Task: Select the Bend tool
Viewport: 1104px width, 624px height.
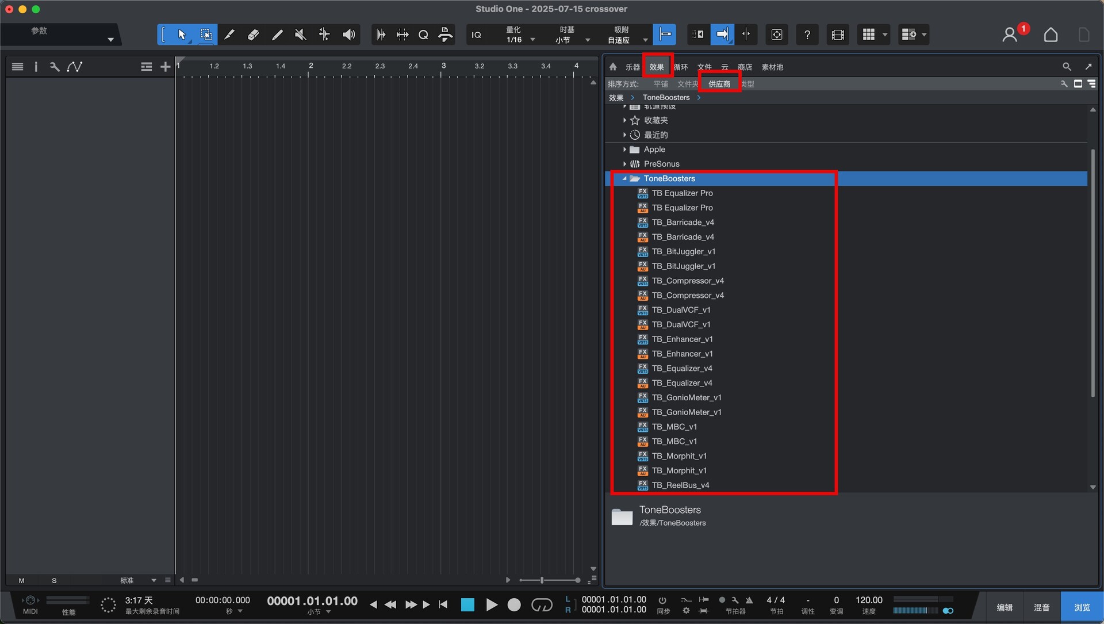Action: click(324, 35)
